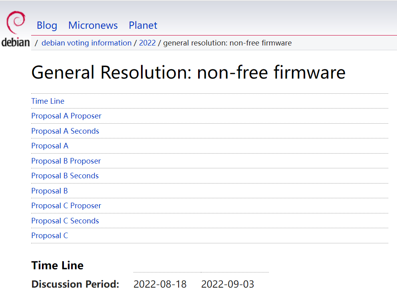The image size is (397, 298).
Task: Open Proposal B Proposer link
Action: (66, 161)
